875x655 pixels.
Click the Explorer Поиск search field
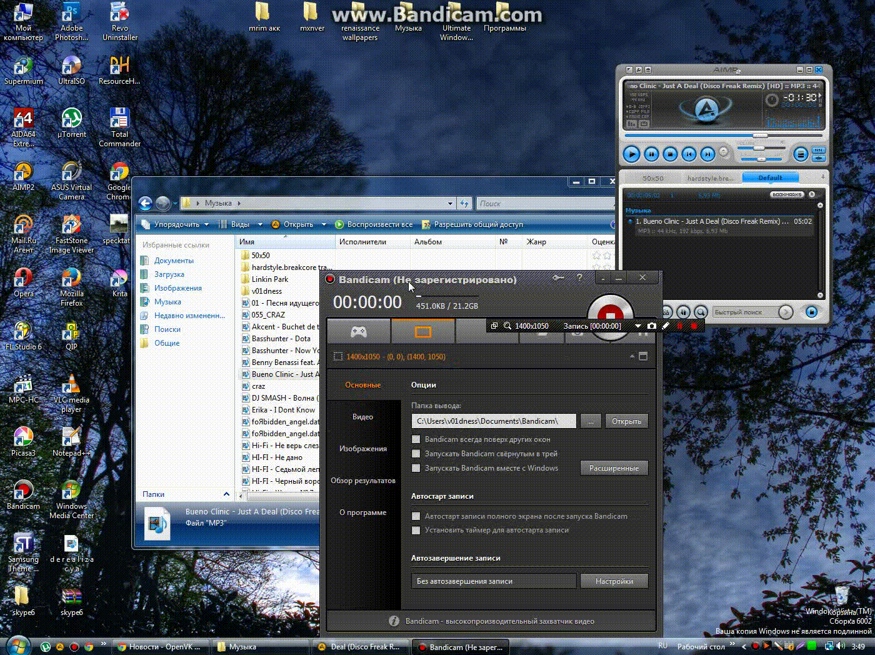pyautogui.click(x=545, y=203)
